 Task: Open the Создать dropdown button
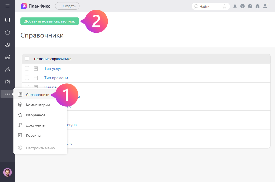click(67, 6)
